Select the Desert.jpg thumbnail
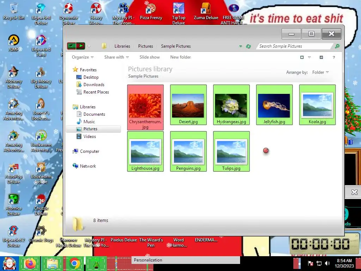The width and height of the screenshot is (361, 271). [x=188, y=105]
